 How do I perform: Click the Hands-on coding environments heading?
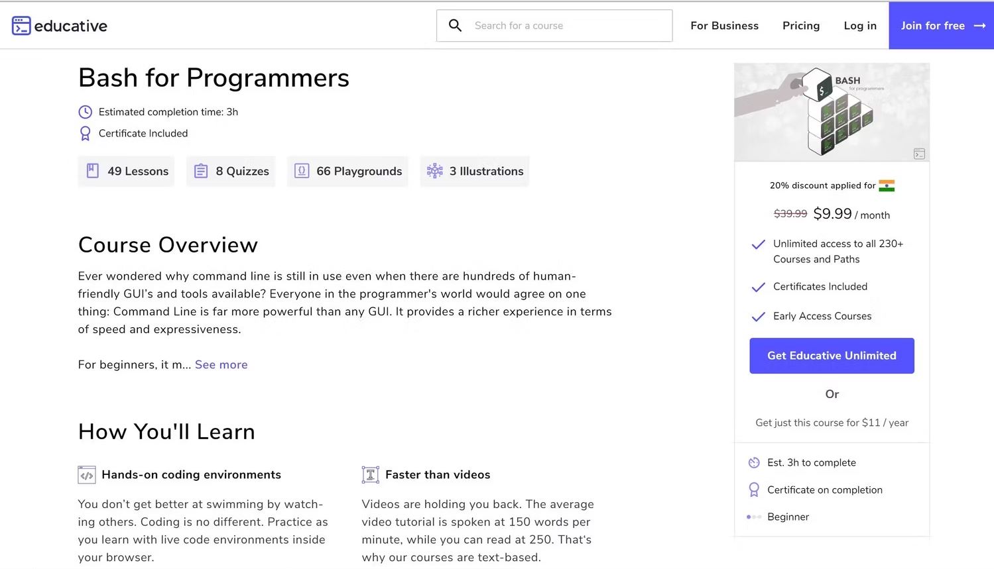coord(191,475)
